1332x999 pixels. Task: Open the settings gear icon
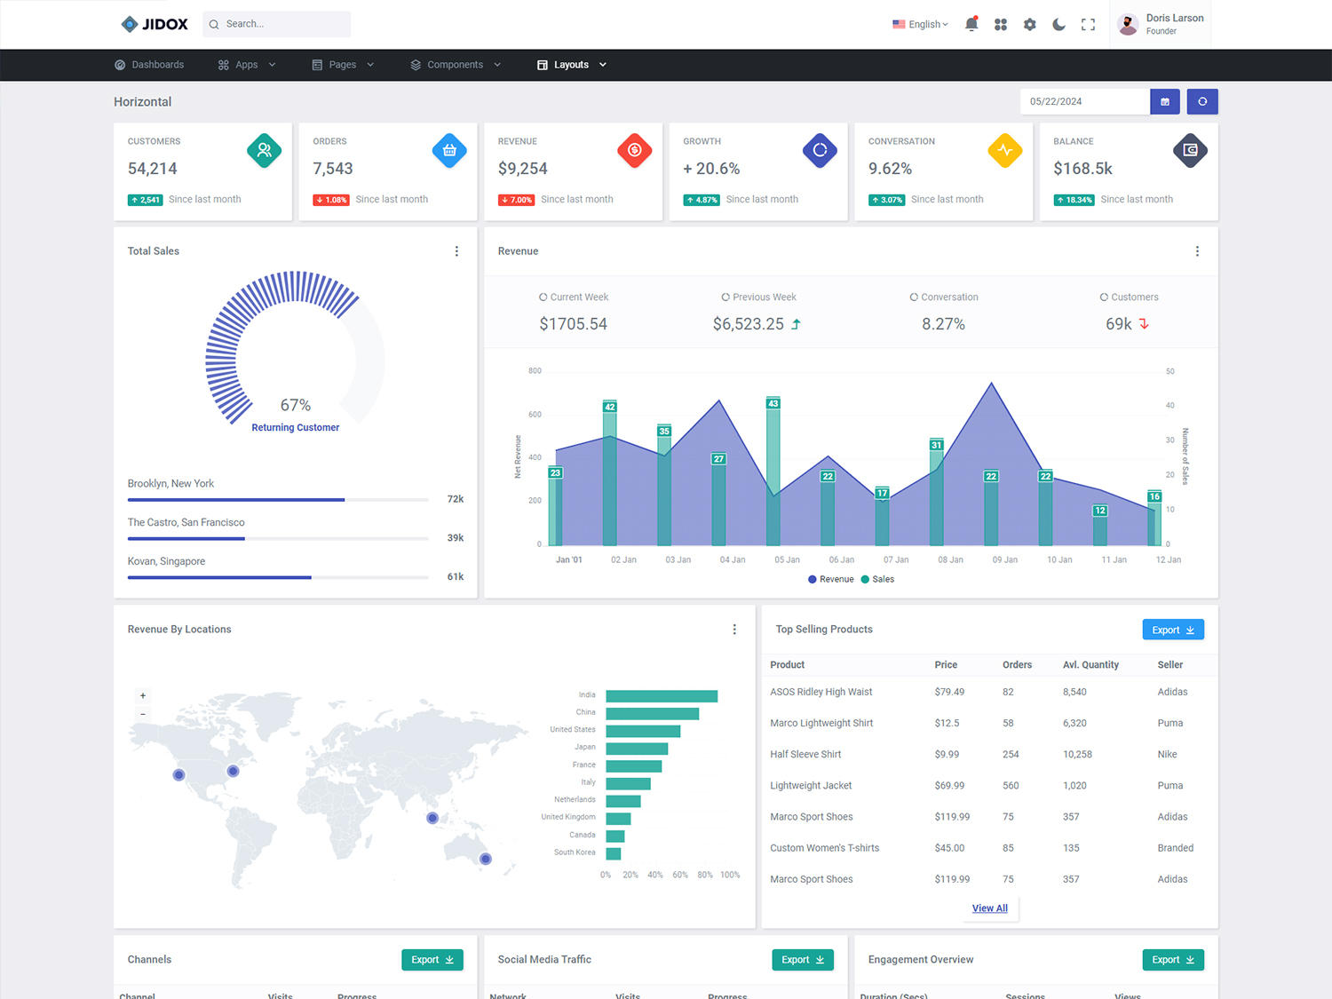point(1029,24)
